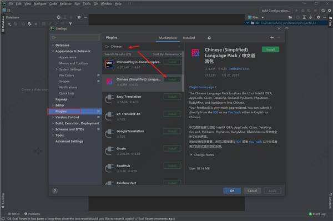Click Cancel in Settings dialog
This screenshot has width=333, height=221.
pyautogui.click(x=252, y=191)
